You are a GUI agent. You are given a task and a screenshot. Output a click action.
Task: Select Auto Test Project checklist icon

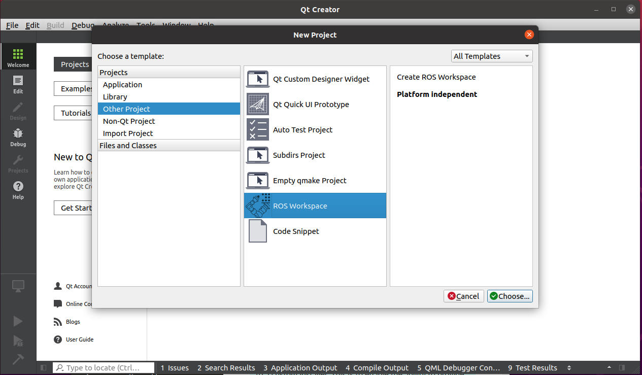click(x=258, y=130)
